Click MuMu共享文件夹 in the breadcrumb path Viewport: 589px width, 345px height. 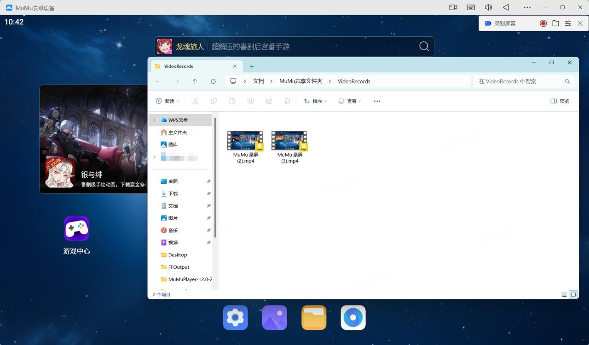pos(300,81)
